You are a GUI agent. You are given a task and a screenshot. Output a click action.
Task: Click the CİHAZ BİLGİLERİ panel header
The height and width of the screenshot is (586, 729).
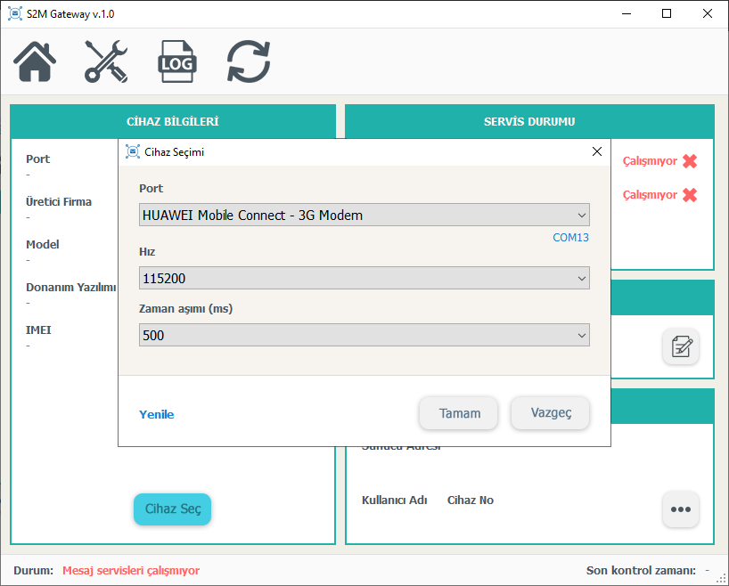(x=173, y=121)
